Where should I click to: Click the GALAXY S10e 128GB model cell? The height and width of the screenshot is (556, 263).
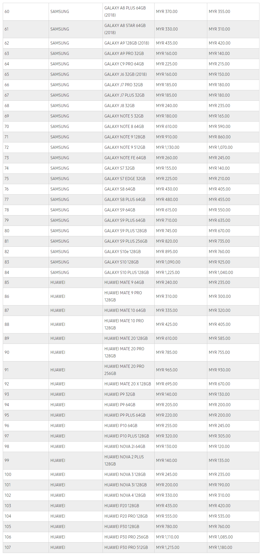[x=122, y=252]
